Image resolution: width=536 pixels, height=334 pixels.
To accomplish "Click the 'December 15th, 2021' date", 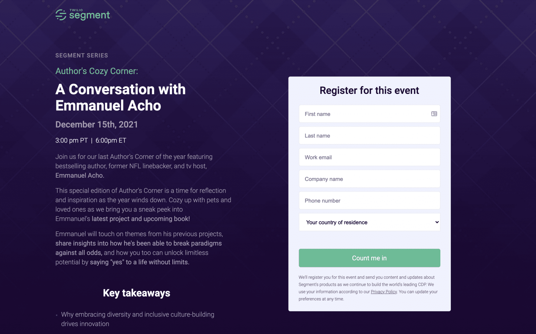I will [x=97, y=125].
